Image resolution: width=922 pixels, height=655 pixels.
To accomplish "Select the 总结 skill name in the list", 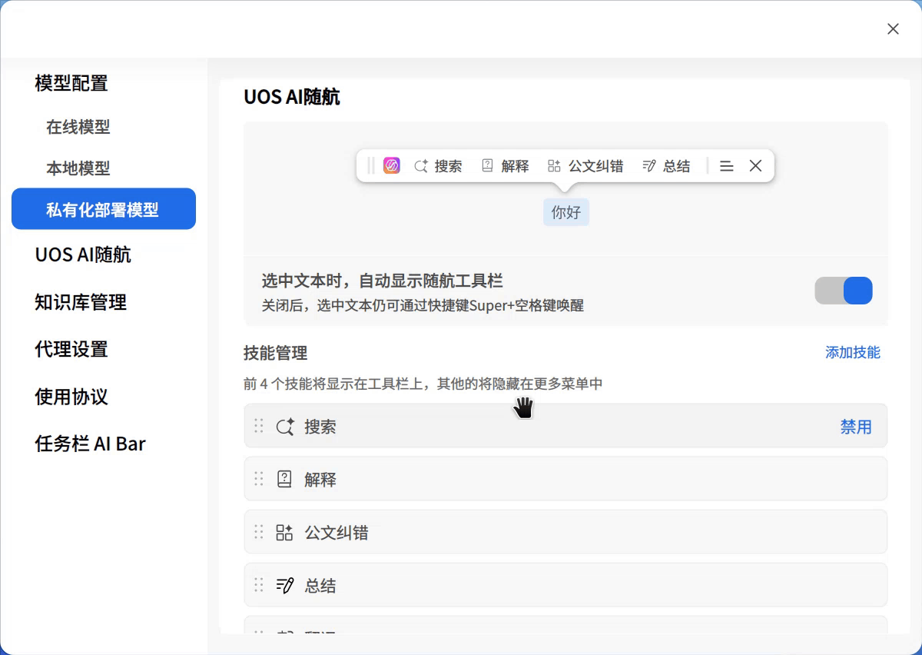I will (320, 586).
